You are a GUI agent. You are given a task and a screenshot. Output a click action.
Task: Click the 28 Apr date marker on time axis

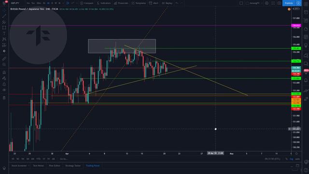pos(215,153)
